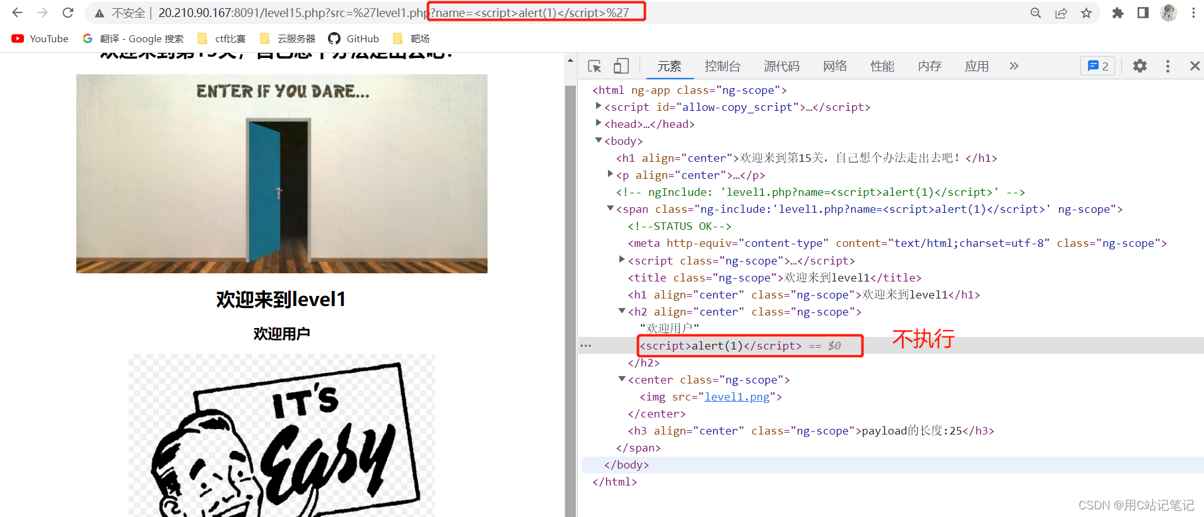This screenshot has width=1204, height=517.
Task: Select the ngInclude comment line
Action: [820, 192]
